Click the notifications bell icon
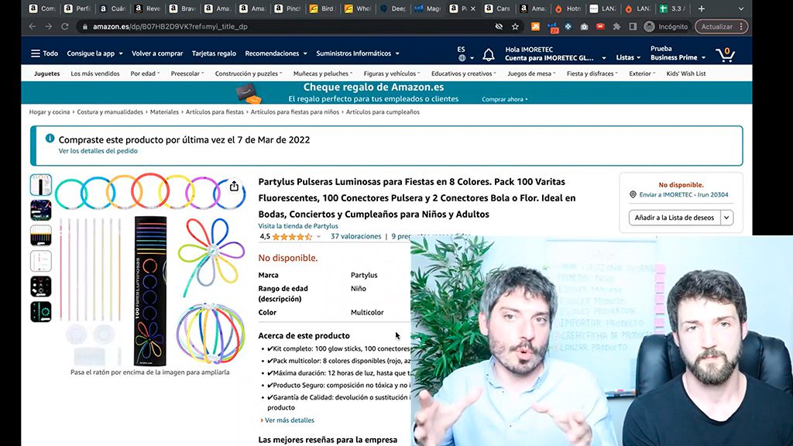This screenshot has width=793, height=446. tap(489, 55)
